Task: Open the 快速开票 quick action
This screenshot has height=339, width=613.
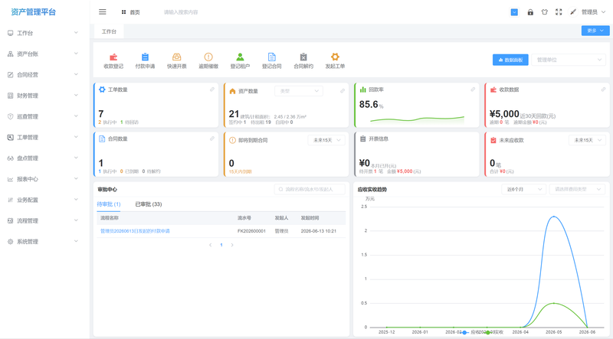Action: [177, 61]
